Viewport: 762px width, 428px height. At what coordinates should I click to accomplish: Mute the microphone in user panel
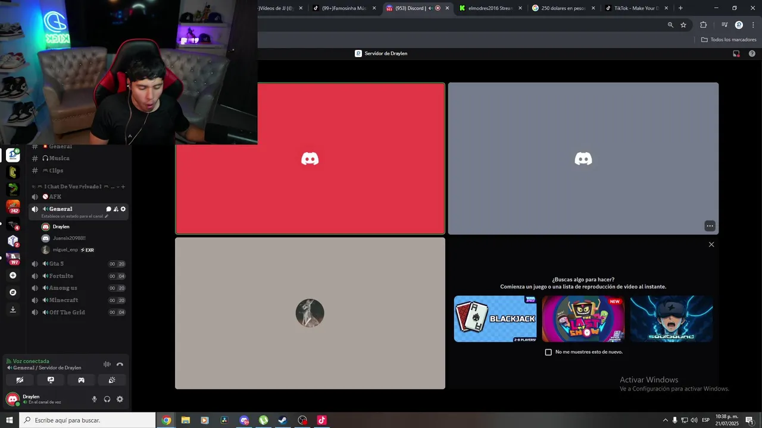[94, 399]
